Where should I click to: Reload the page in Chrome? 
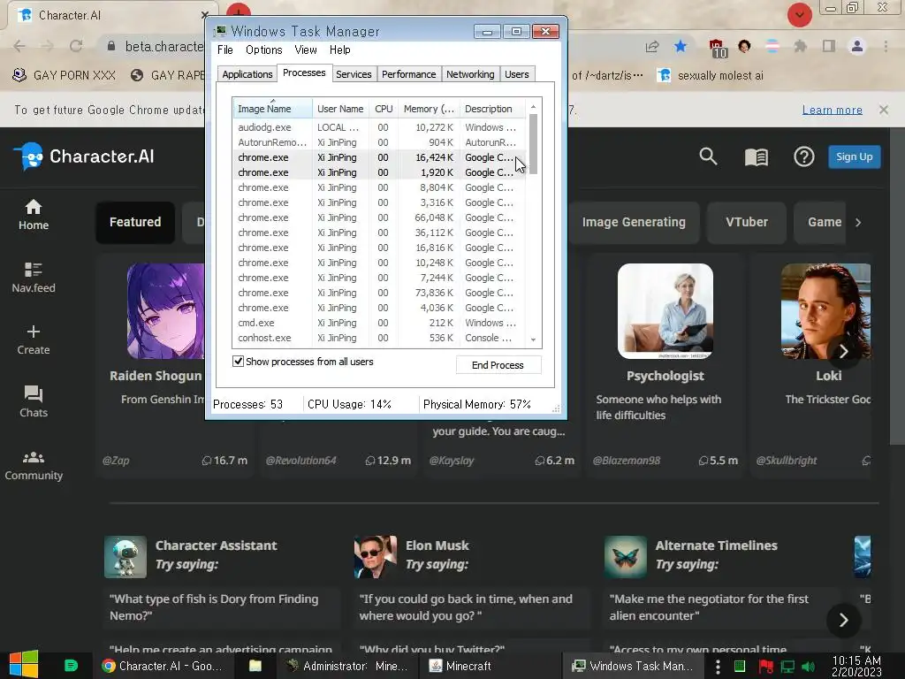point(76,46)
